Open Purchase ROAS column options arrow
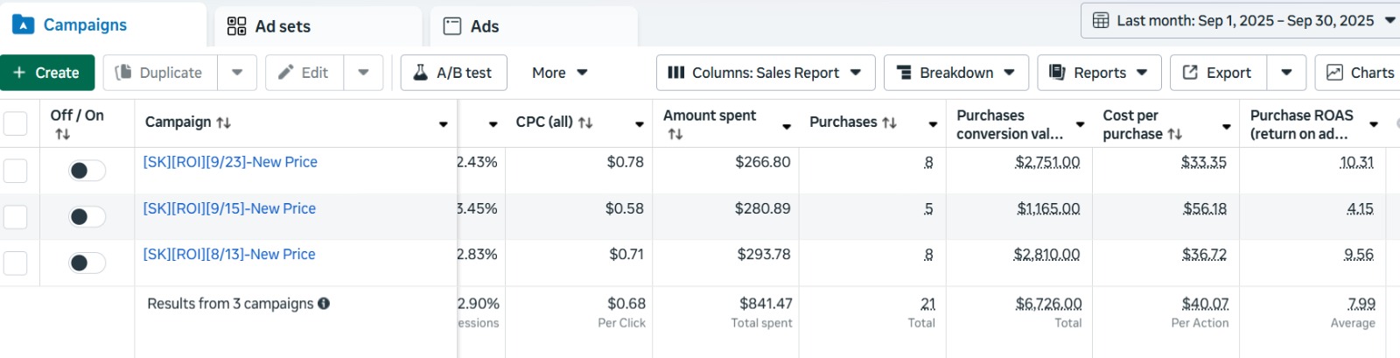The width and height of the screenshot is (1400, 358). (1374, 124)
